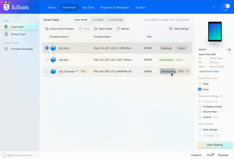Open Messages in the status bar
This screenshot has width=234, height=159.
coord(223,155)
